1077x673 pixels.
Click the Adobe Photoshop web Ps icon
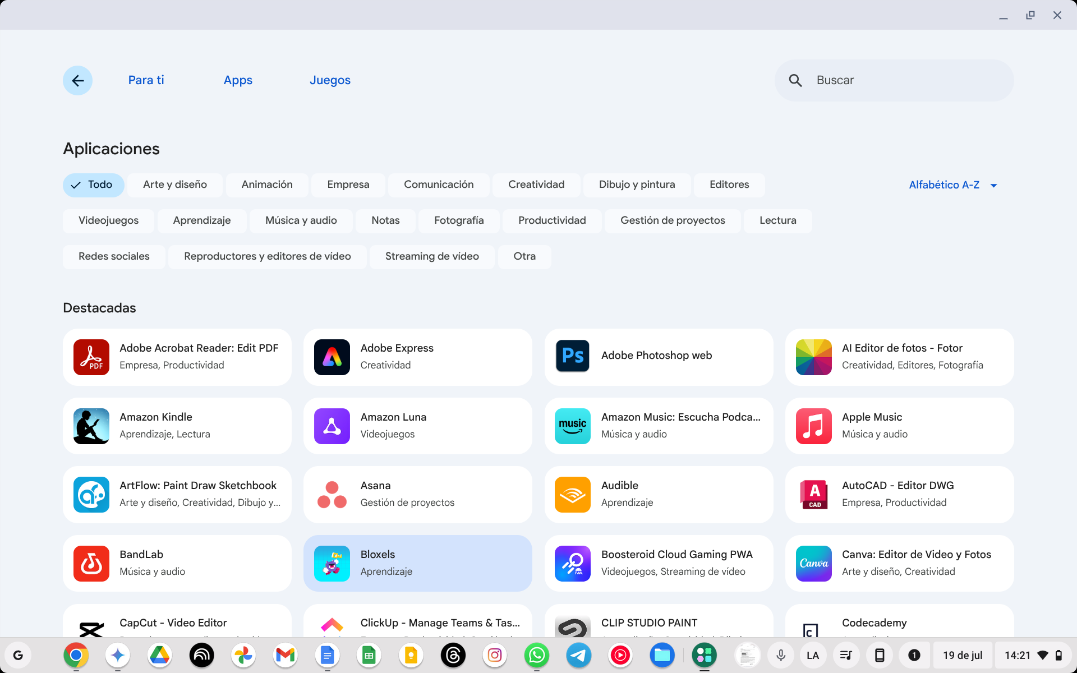(573, 356)
